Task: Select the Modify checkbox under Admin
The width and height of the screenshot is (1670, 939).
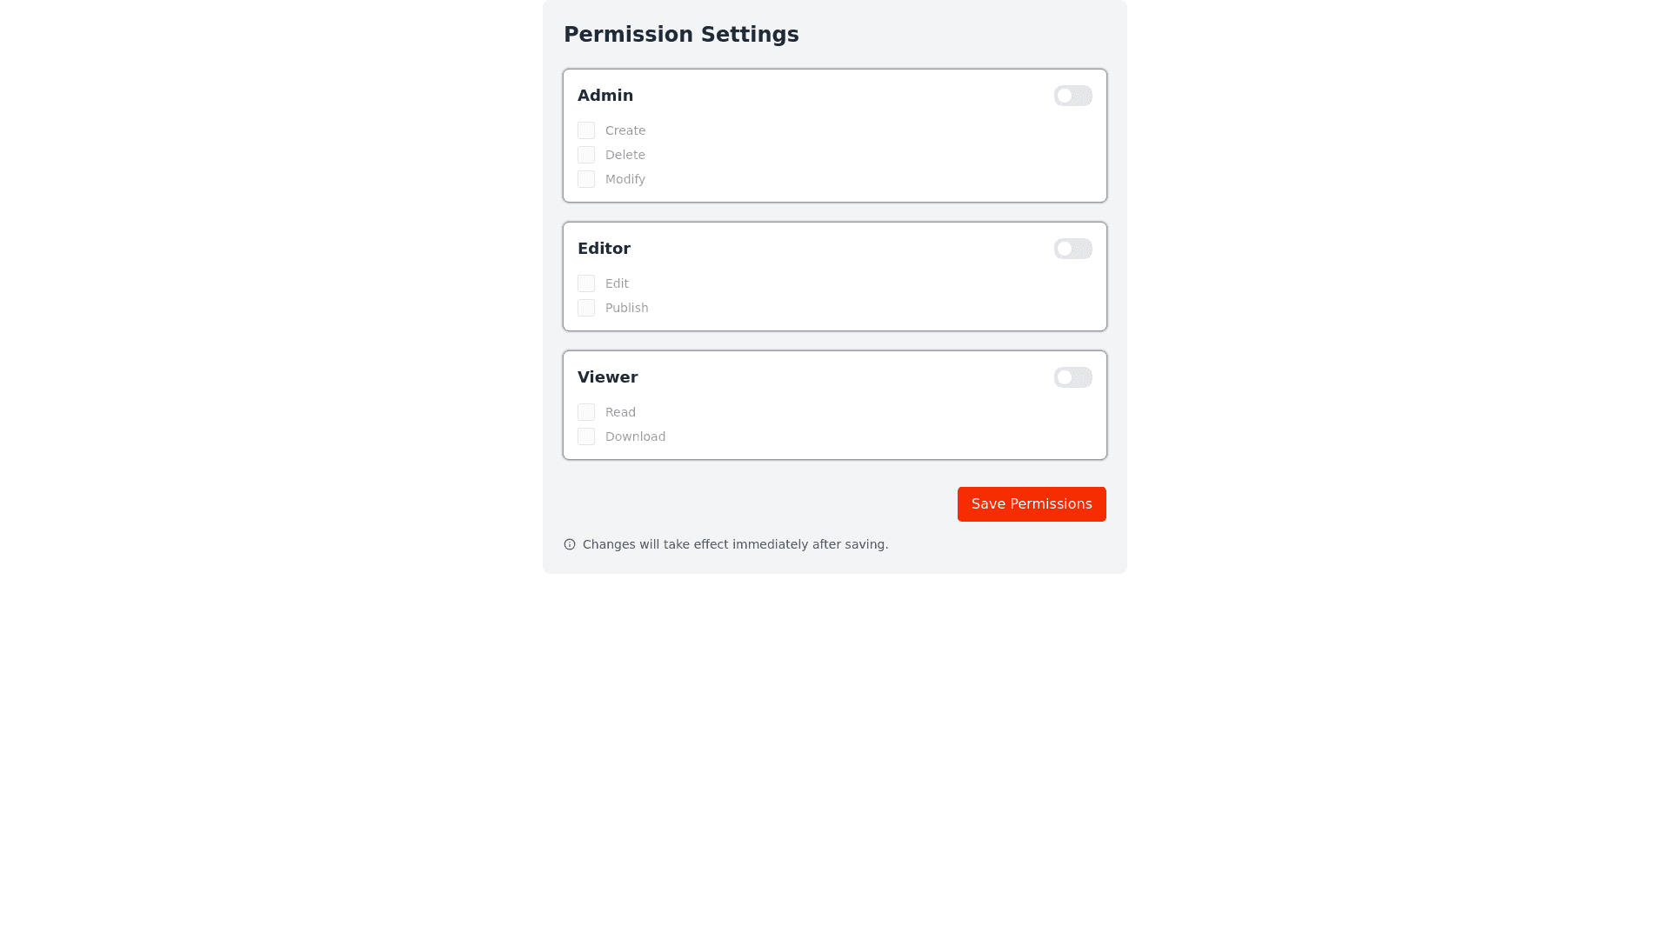Action: coord(586,179)
